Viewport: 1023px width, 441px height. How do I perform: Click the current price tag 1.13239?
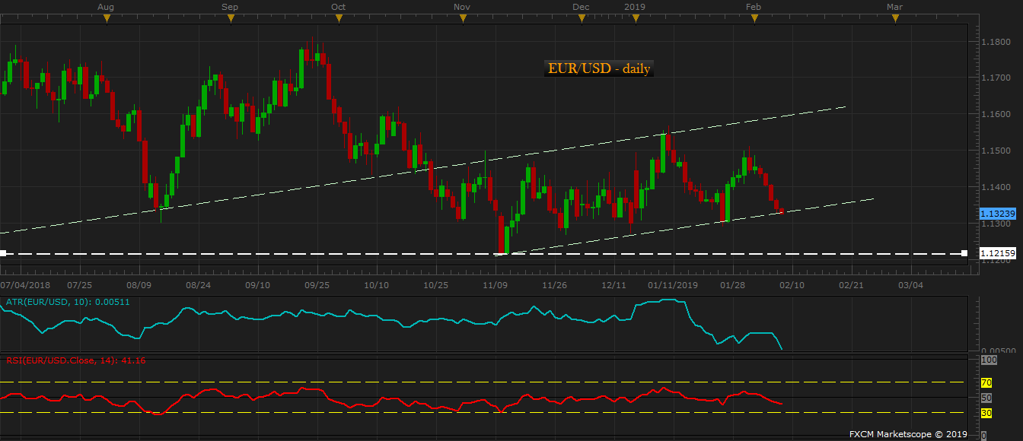997,214
